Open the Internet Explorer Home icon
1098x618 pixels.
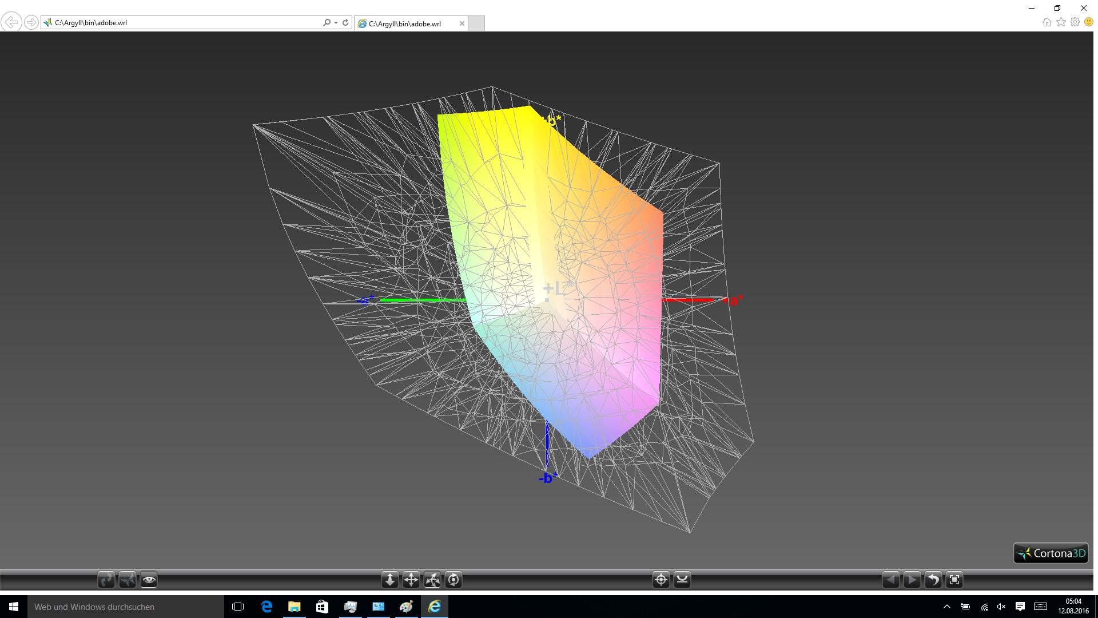pos(1047,22)
